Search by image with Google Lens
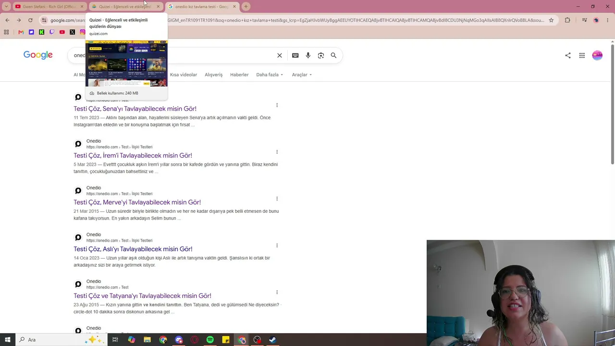This screenshot has width=615, height=346. [x=321, y=55]
